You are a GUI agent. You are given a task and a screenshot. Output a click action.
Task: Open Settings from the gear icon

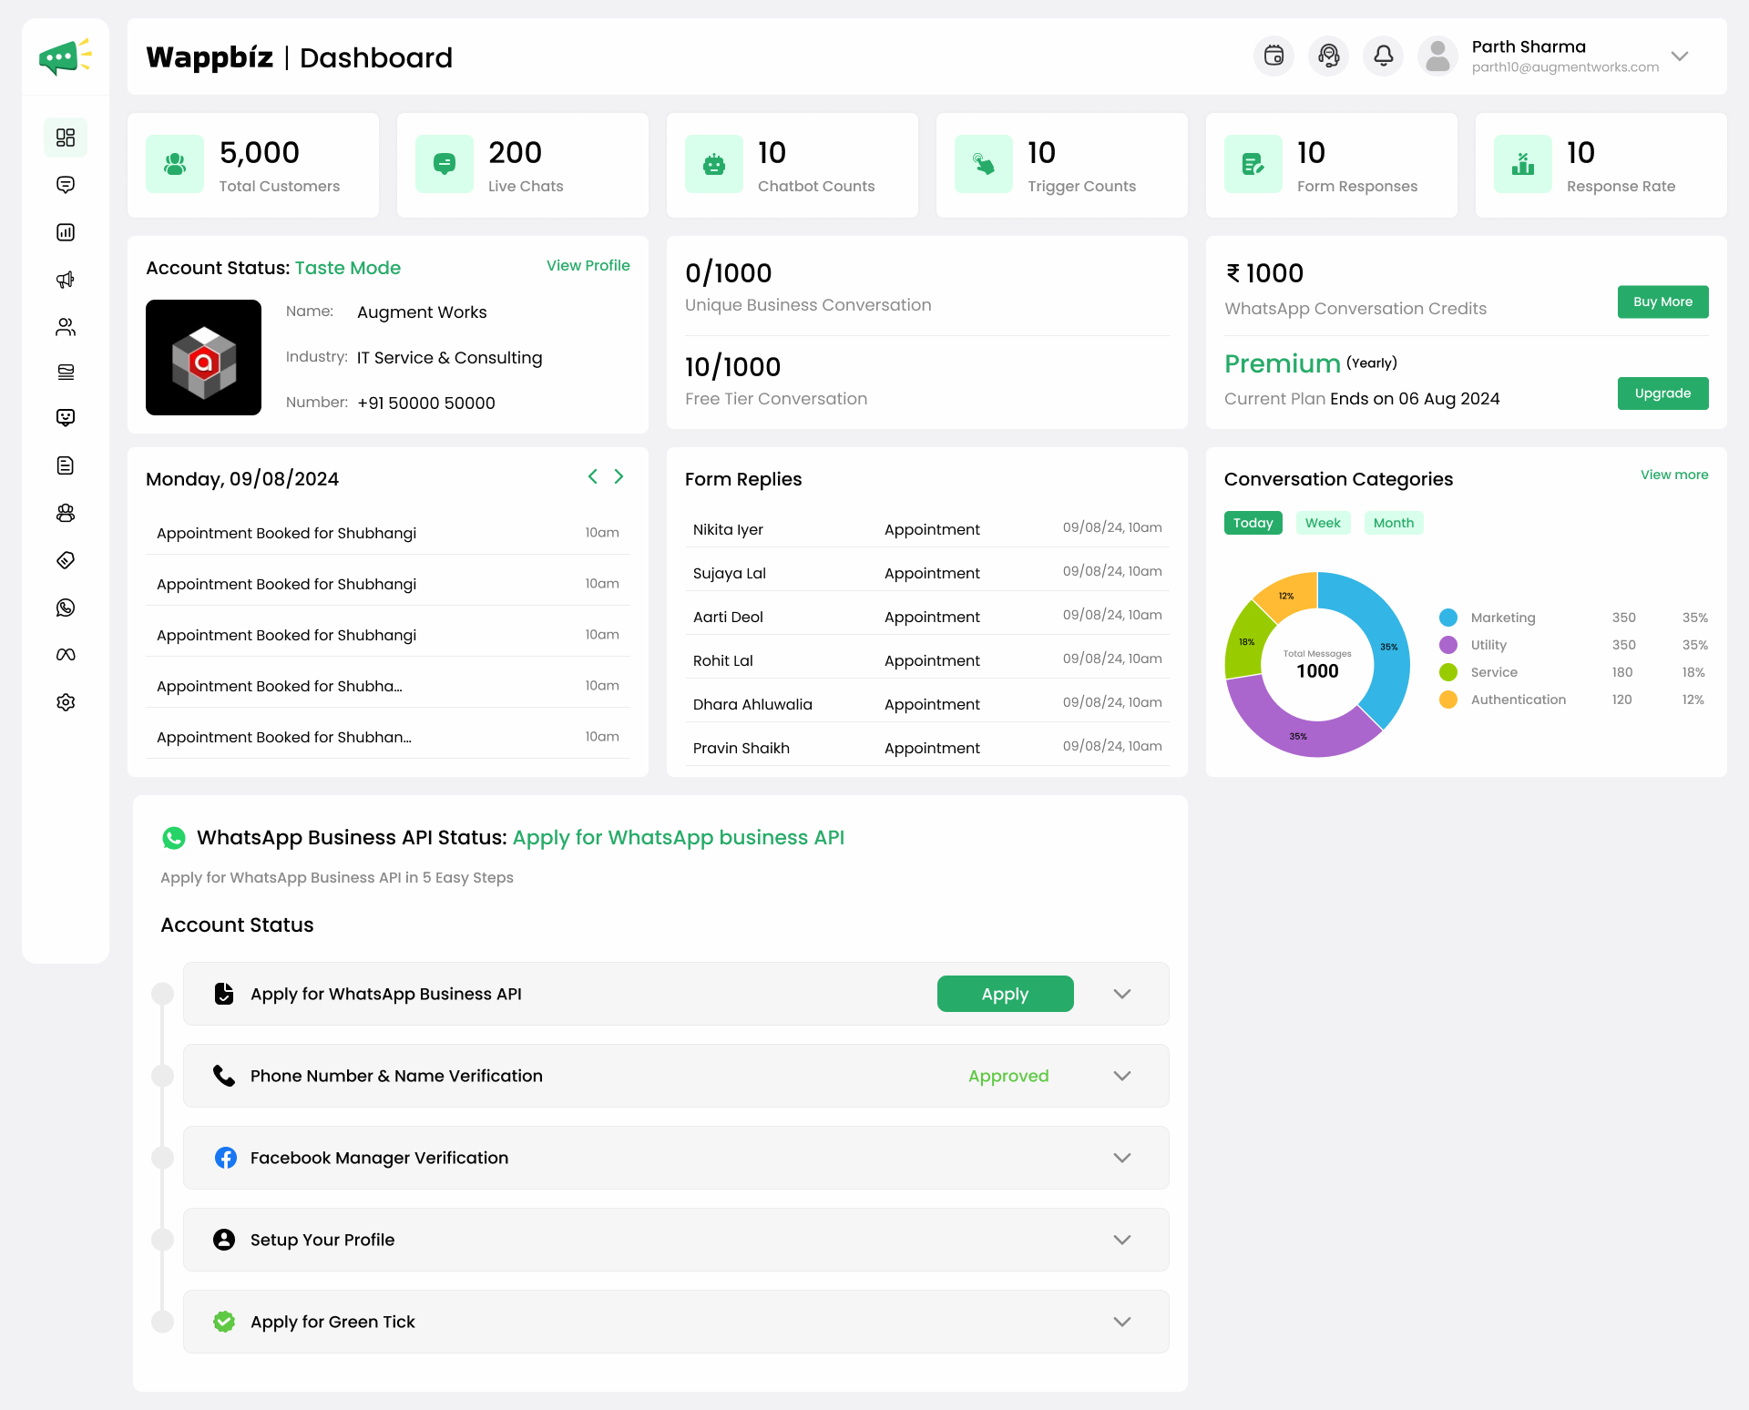[x=65, y=701]
